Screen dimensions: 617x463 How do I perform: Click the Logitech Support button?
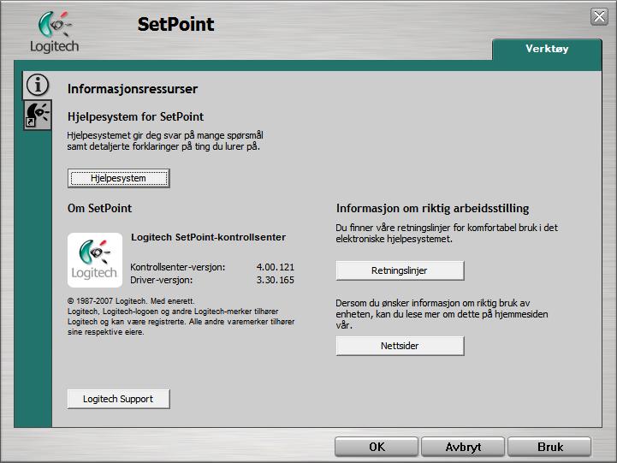click(118, 399)
